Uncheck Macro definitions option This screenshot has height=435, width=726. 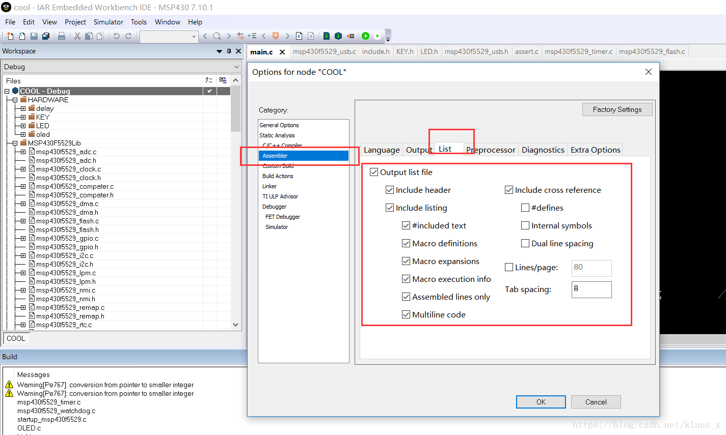(406, 243)
